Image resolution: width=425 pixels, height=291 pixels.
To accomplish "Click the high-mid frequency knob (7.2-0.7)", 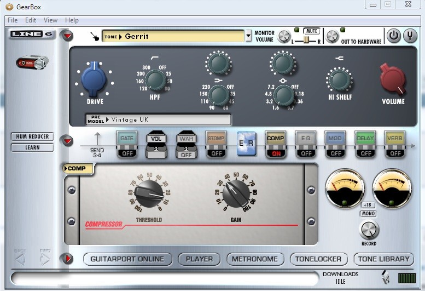I will coord(283,95).
